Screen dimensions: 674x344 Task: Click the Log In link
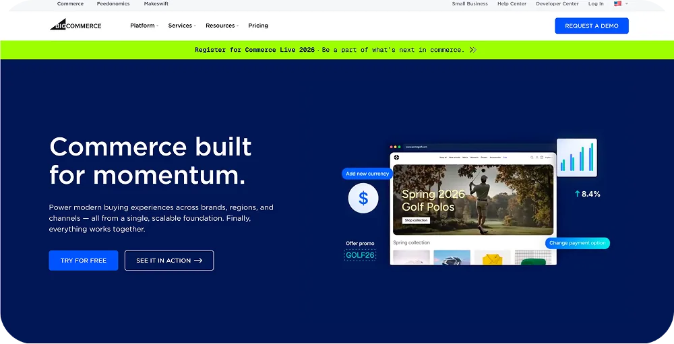pos(596,4)
